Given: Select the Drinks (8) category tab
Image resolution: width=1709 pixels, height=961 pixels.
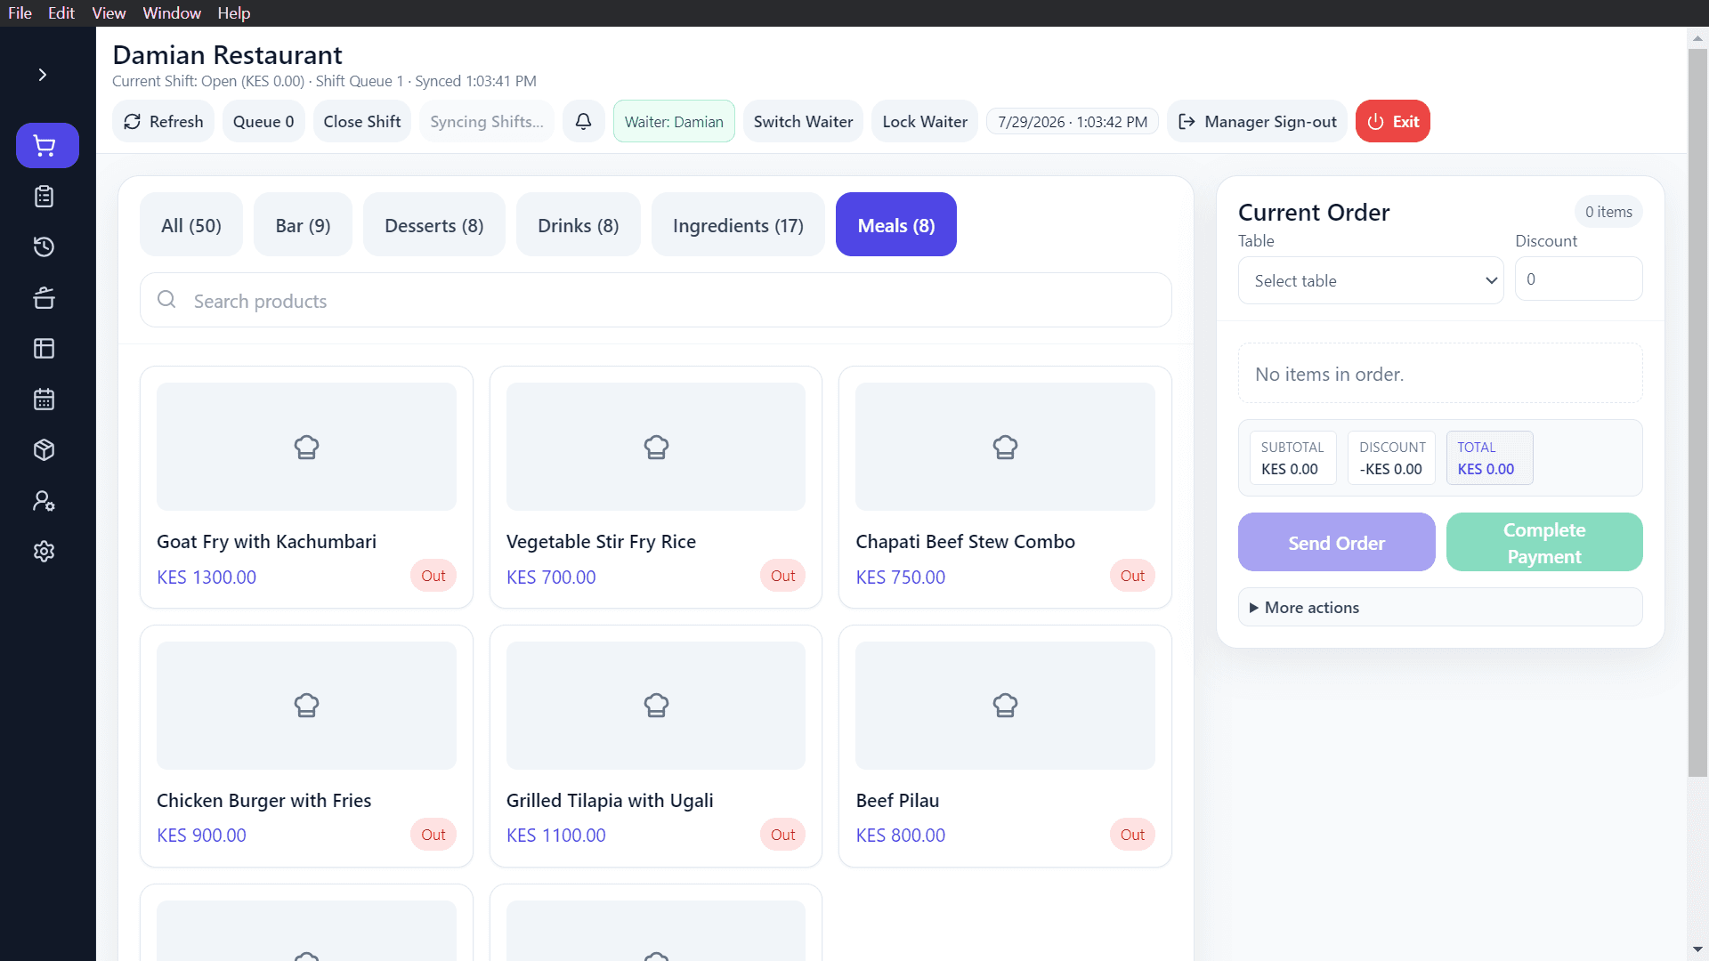Looking at the screenshot, I should coord(579,225).
